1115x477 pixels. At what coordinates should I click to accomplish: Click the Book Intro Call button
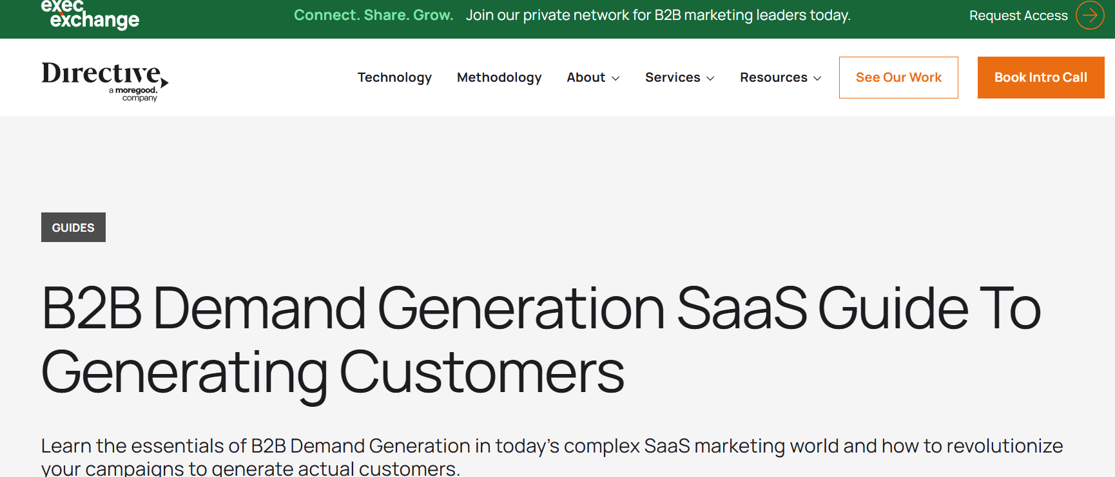[x=1040, y=77]
